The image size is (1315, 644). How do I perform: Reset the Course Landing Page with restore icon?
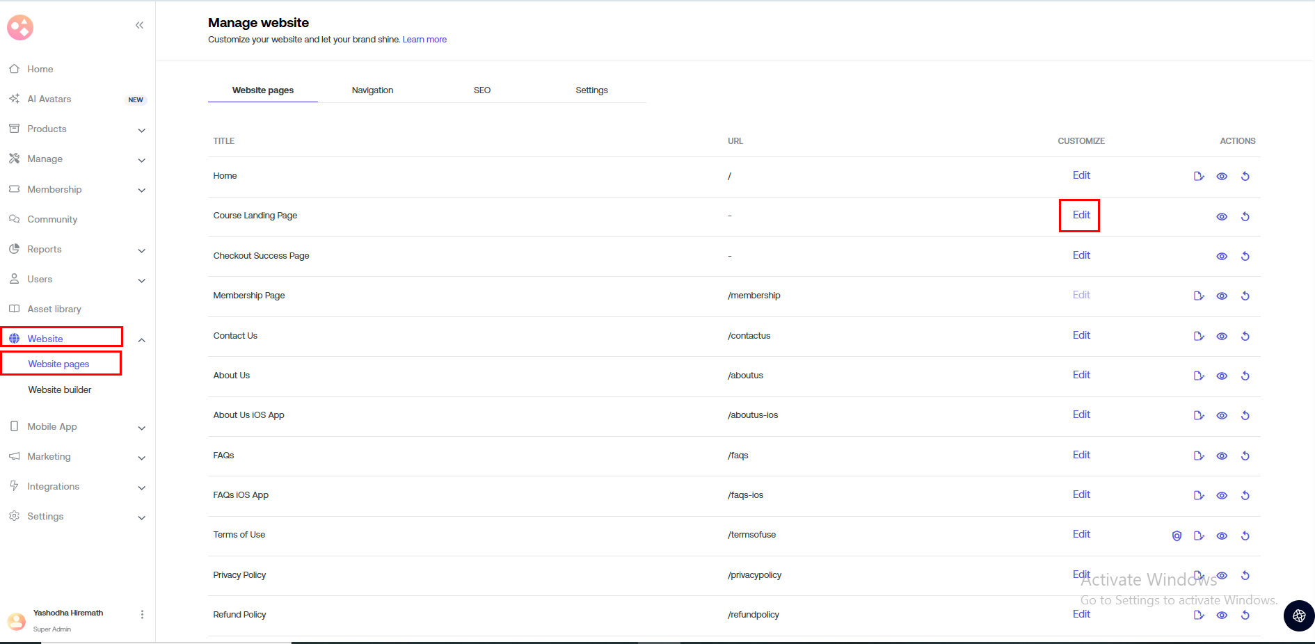coord(1245,216)
